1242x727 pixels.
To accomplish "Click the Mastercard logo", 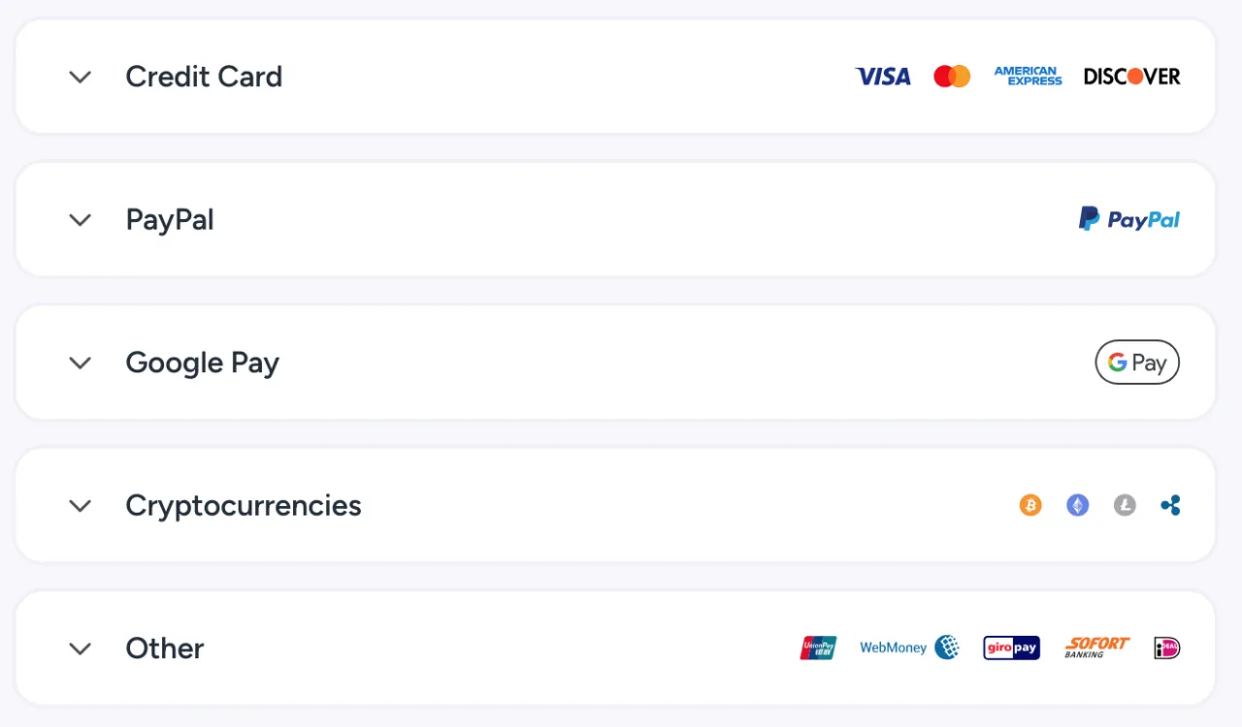I will click(952, 77).
